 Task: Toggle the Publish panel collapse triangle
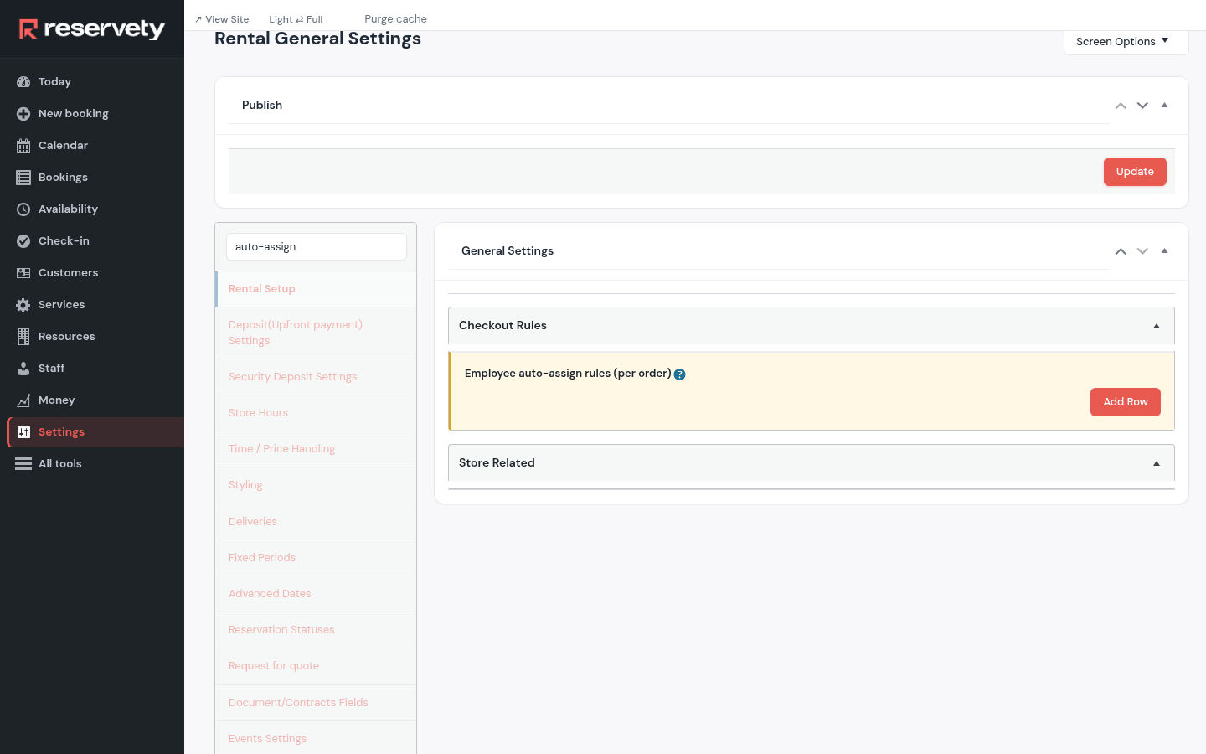tap(1164, 106)
